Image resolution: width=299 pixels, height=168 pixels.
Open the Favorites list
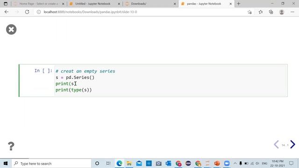click(x=261, y=12)
